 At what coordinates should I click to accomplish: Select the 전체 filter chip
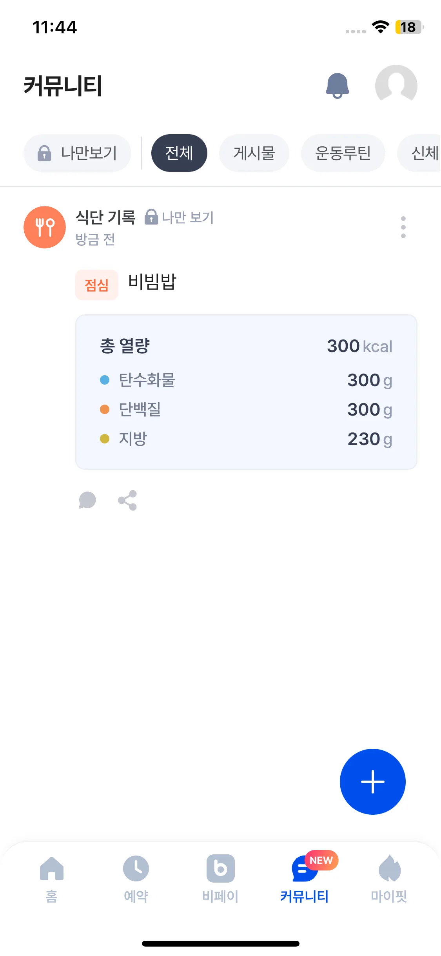coord(179,153)
